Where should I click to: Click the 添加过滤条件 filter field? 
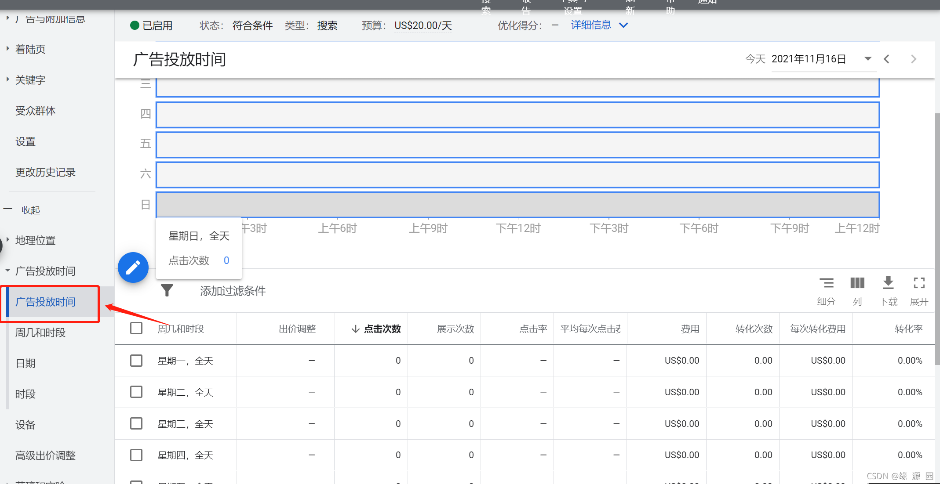pos(233,291)
